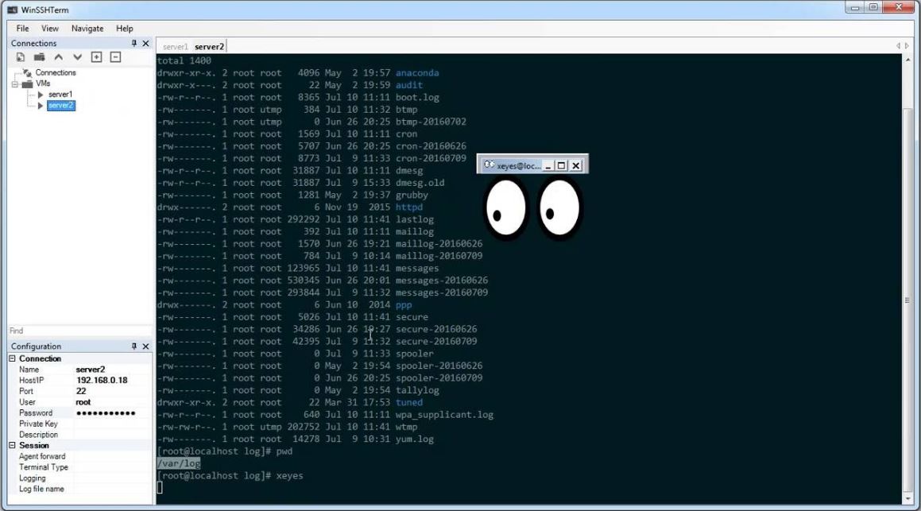Click the xeyes window title bar text

pyautogui.click(x=519, y=165)
